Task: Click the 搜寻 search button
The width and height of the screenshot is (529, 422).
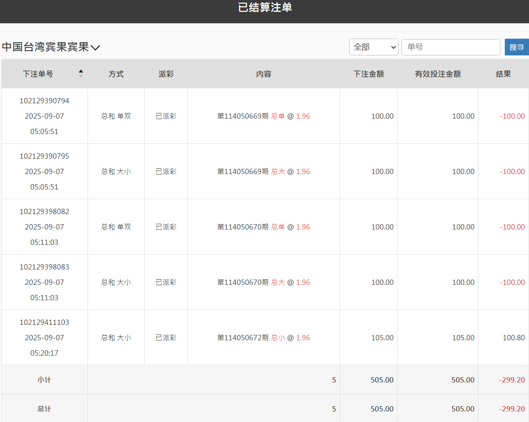Action: 517,47
